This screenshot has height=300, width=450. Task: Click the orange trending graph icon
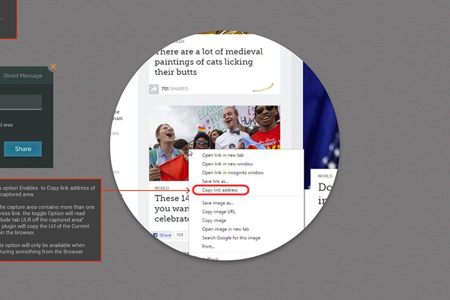263,88
